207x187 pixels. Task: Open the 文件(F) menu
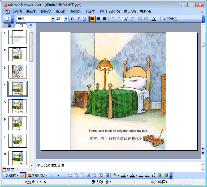point(17,12)
